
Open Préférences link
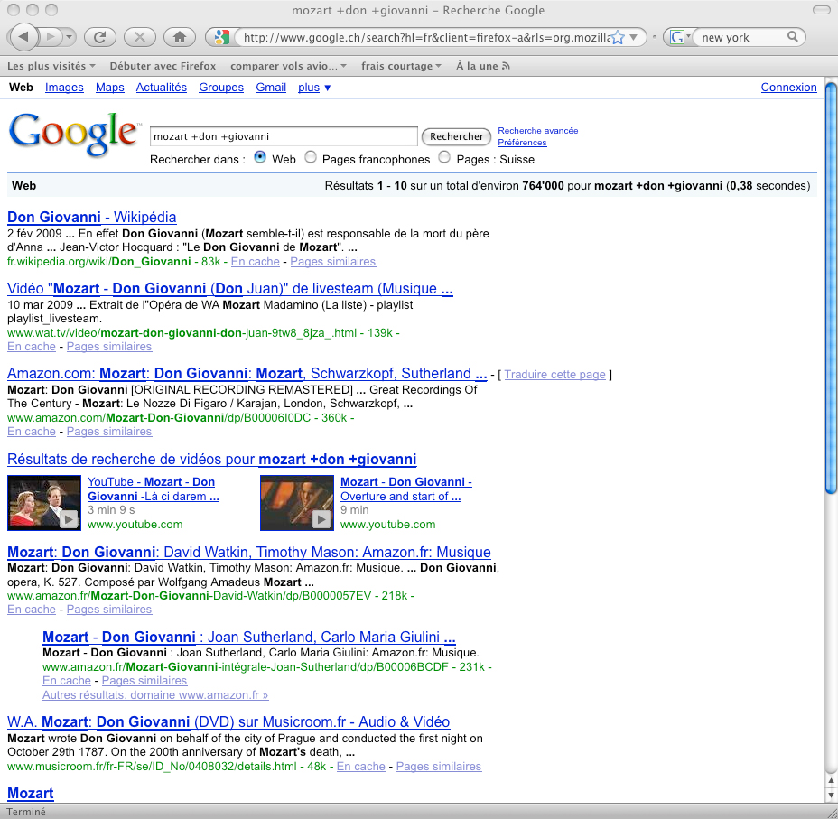coord(522,142)
